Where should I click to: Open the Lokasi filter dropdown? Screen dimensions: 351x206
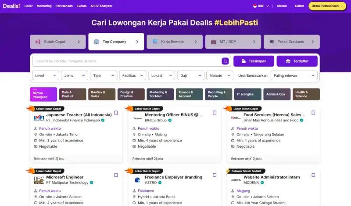pyautogui.click(x=161, y=75)
